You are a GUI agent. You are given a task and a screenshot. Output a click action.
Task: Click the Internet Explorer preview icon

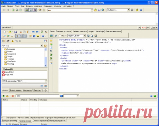pos(34,36)
